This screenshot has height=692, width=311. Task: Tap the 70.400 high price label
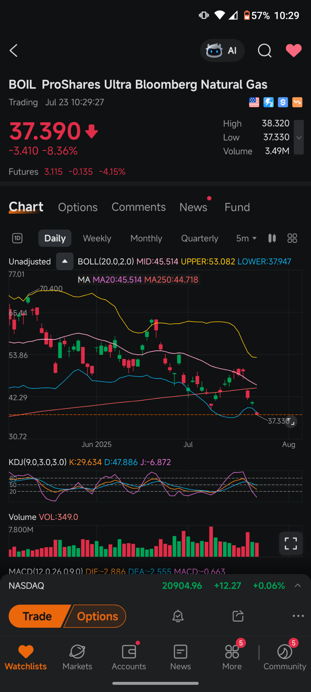[51, 289]
